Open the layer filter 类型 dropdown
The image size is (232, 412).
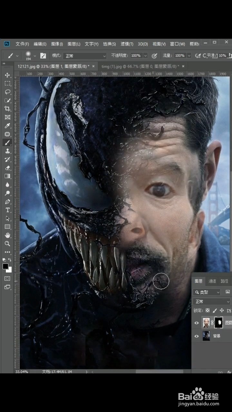click(x=207, y=292)
